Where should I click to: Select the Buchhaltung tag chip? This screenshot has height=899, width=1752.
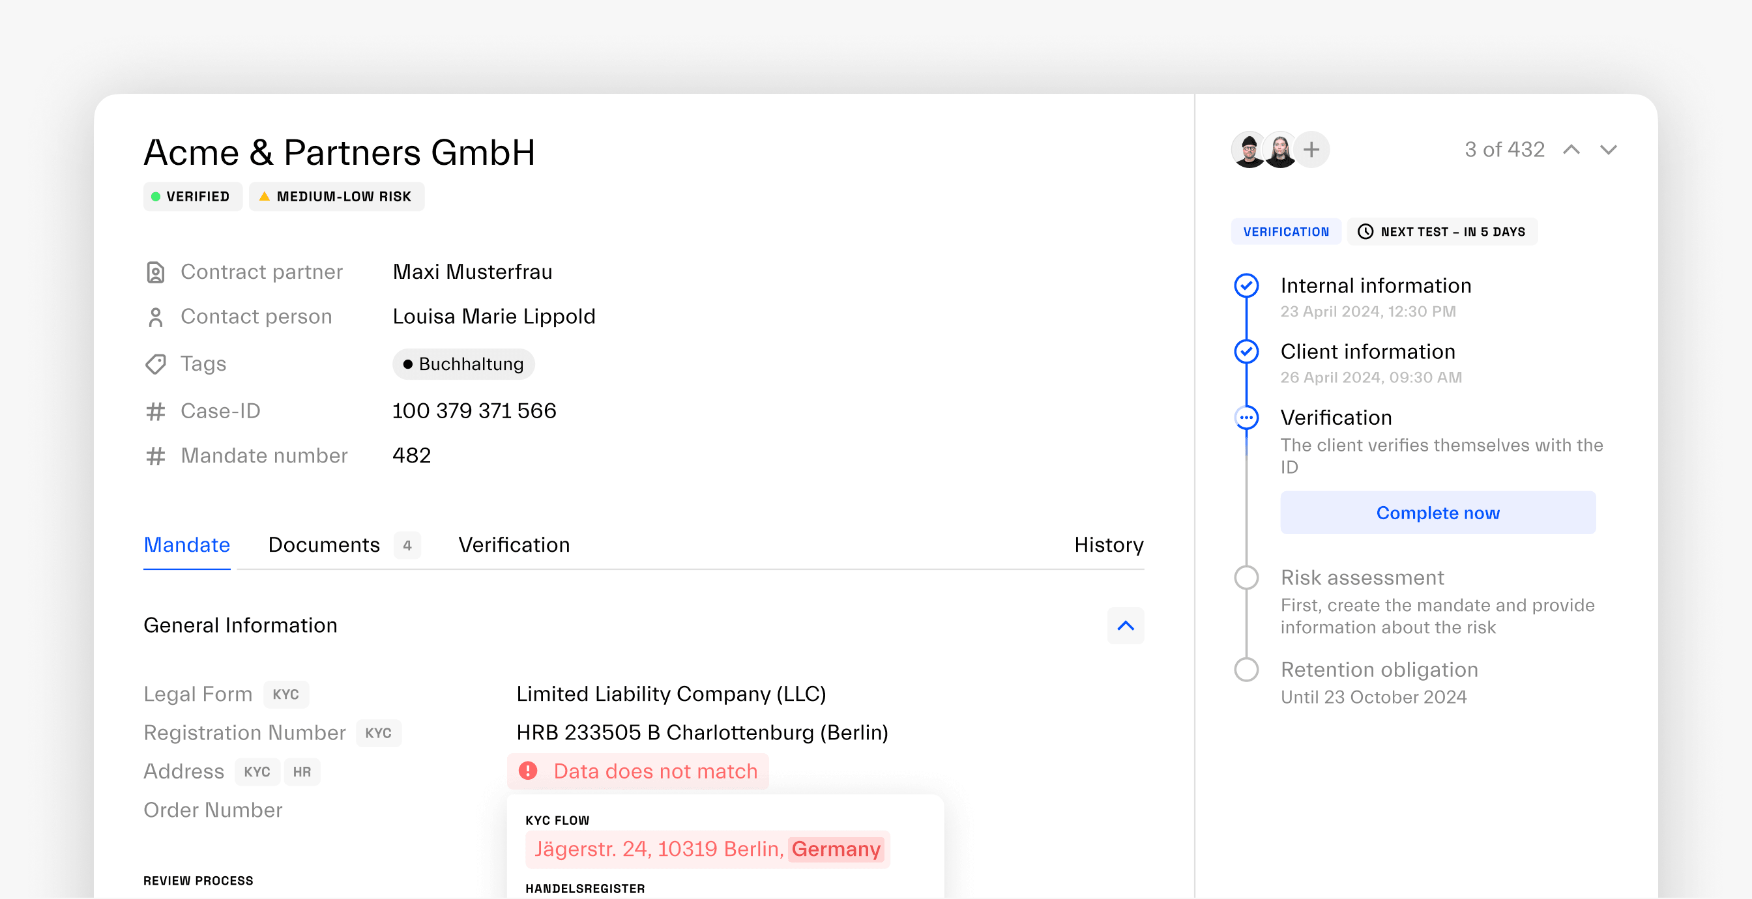[464, 364]
